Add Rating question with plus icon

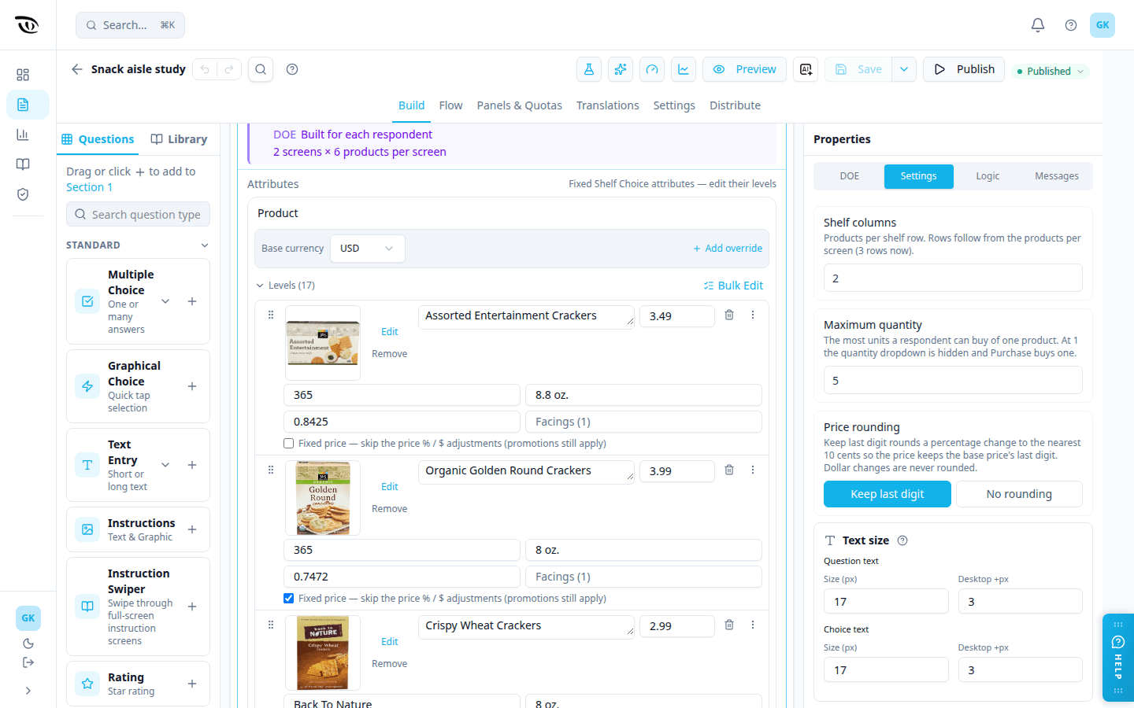pos(192,684)
